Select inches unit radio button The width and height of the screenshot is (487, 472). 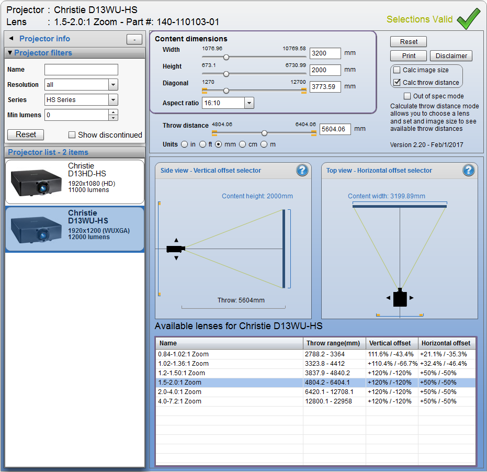click(185, 144)
